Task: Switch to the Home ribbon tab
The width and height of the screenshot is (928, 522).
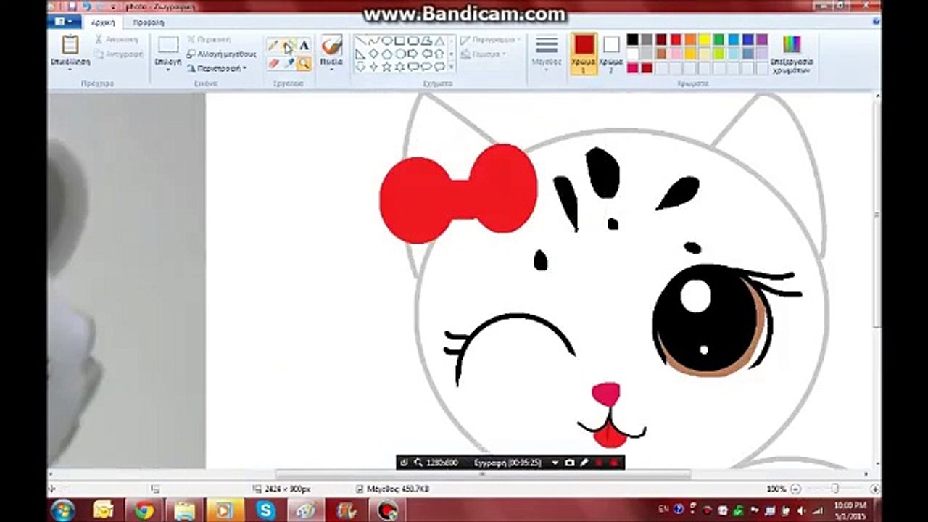Action: coord(103,22)
